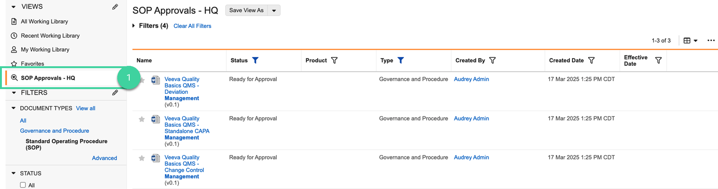Open the three-dot actions menu
The width and height of the screenshot is (718, 189).
pyautogui.click(x=711, y=40)
